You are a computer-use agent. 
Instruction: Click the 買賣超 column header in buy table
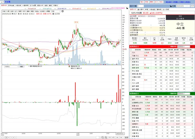pyautogui.click(x=154, y=50)
